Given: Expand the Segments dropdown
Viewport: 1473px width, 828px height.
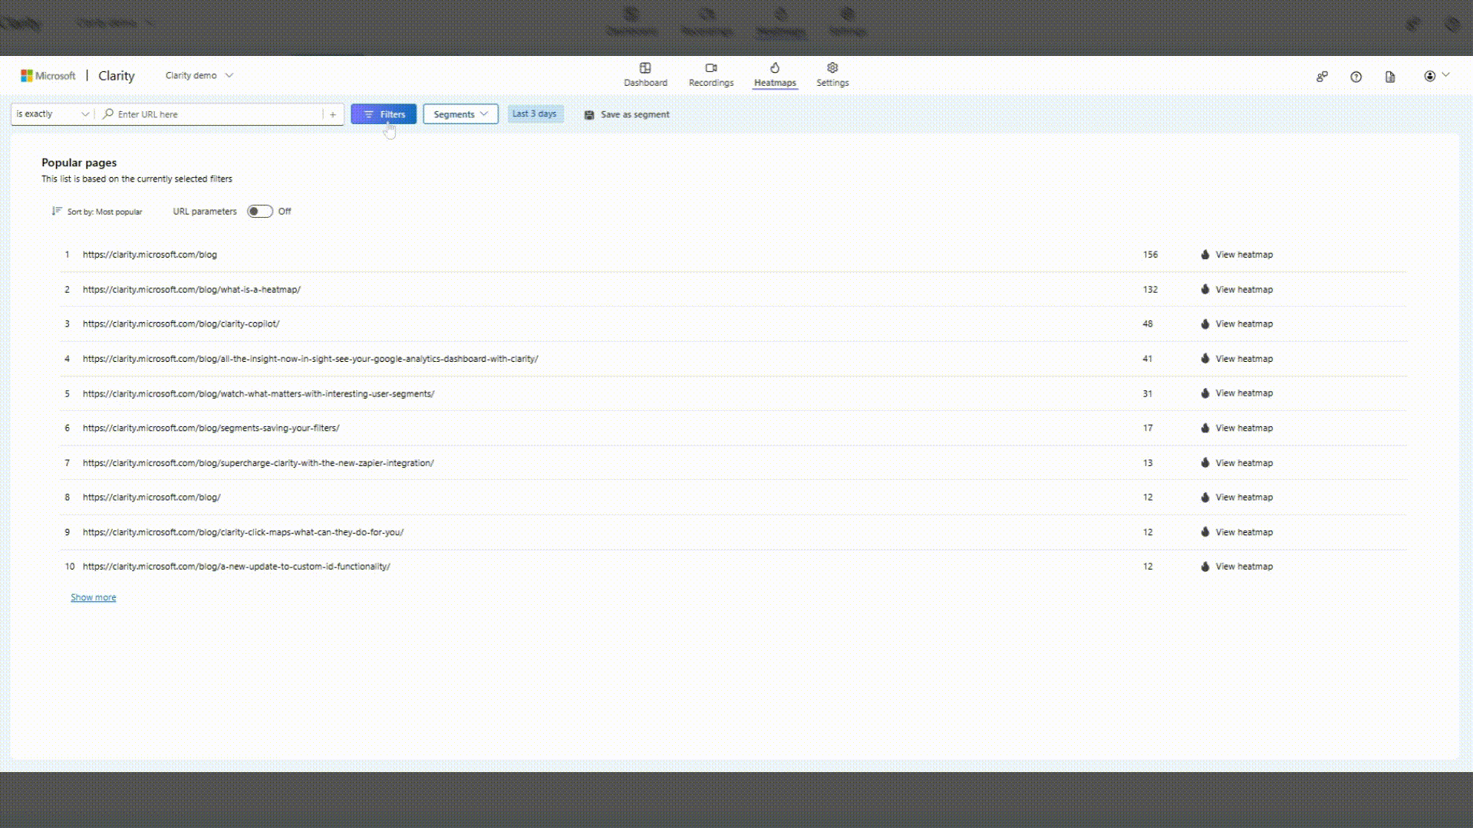Looking at the screenshot, I should pyautogui.click(x=460, y=114).
